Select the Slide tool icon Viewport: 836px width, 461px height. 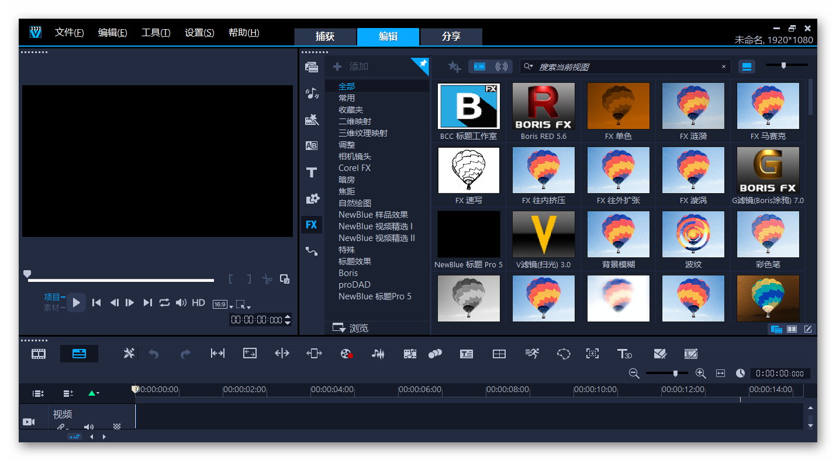(314, 354)
